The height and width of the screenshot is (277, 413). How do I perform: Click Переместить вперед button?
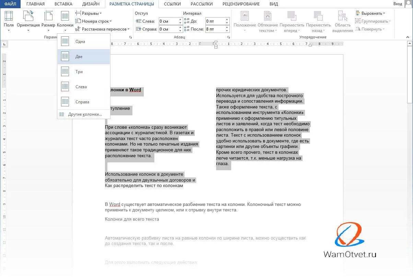[x=292, y=21]
